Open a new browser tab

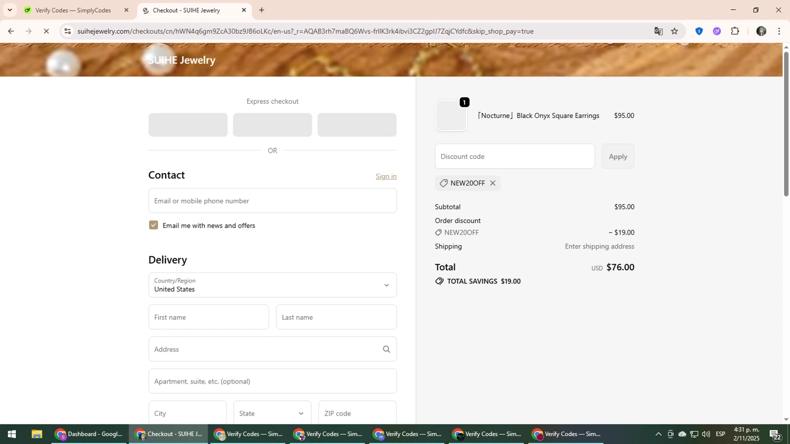pyautogui.click(x=262, y=10)
